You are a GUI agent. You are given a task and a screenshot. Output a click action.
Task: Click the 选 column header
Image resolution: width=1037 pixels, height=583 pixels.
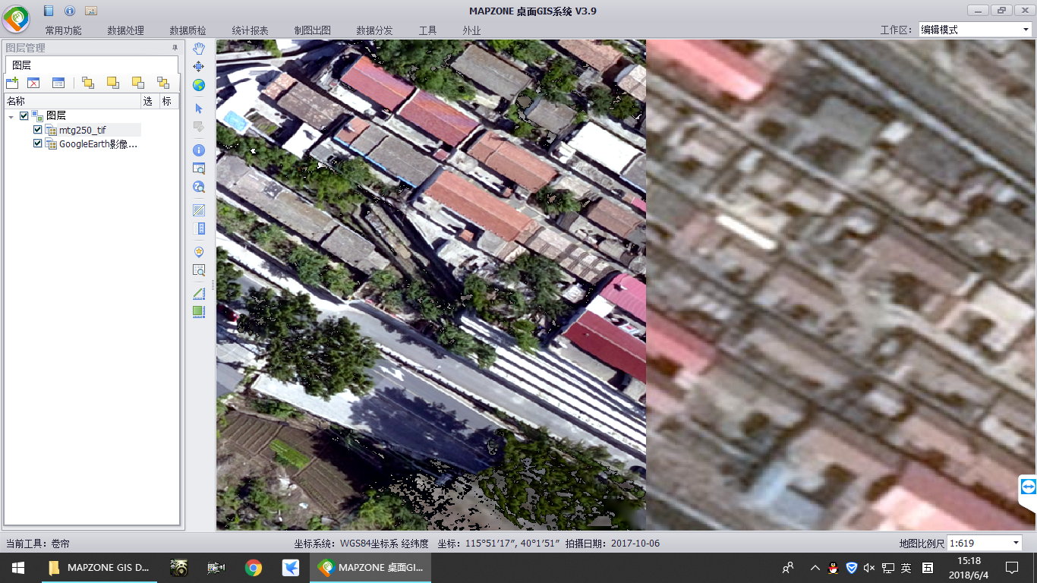[x=150, y=101]
